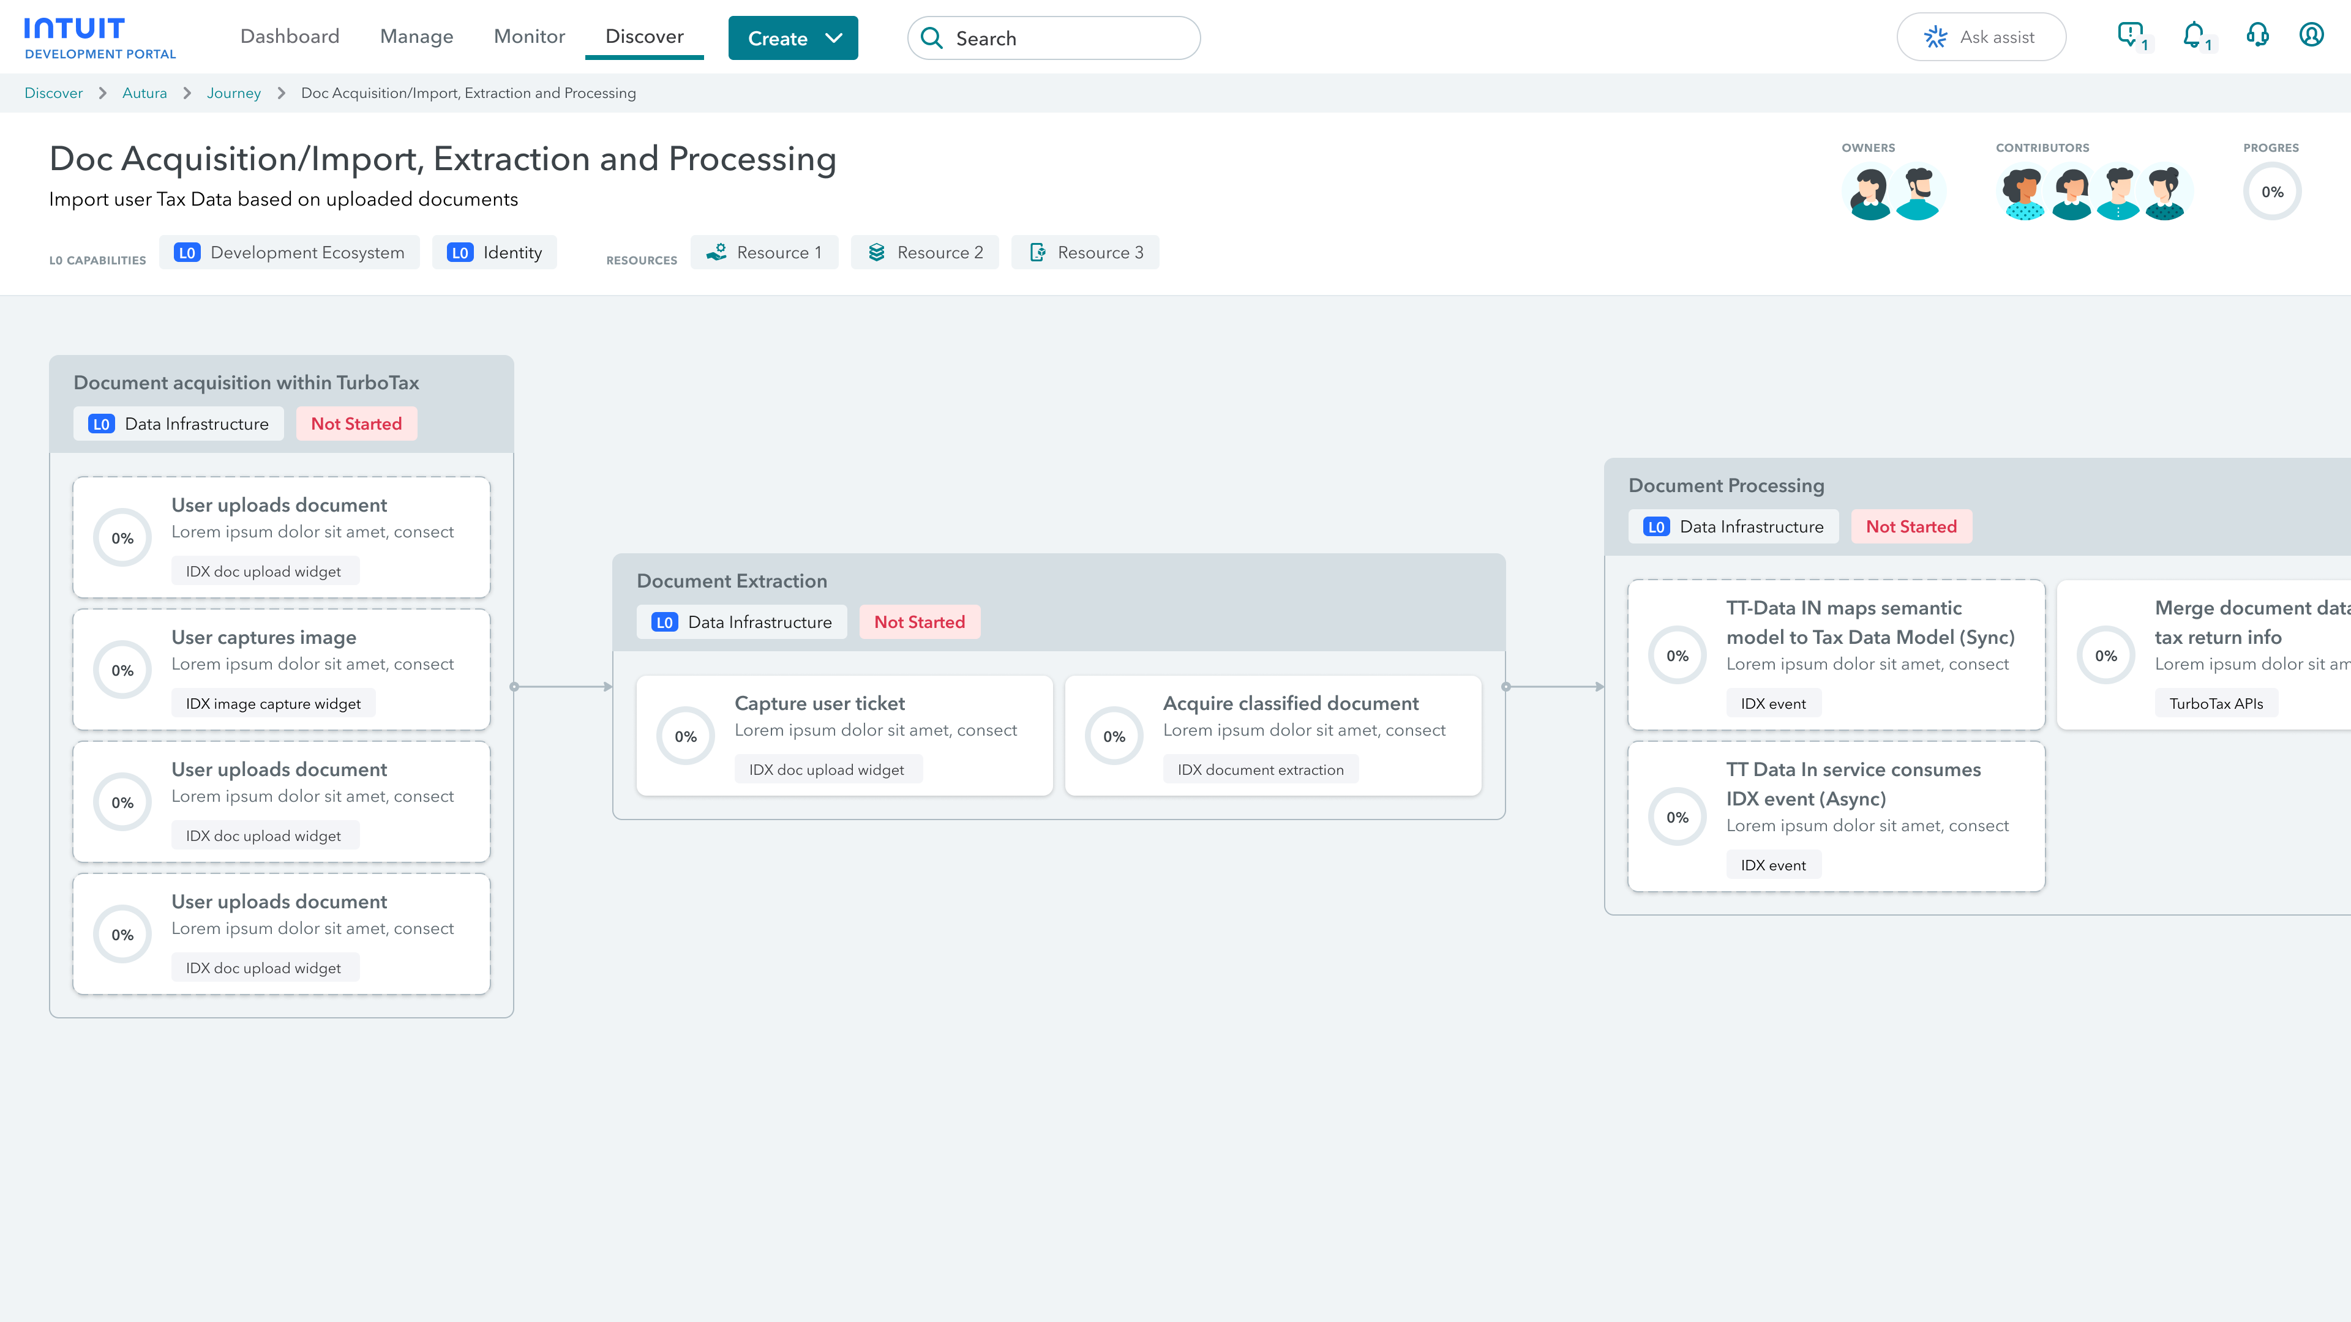Click the Resource 2 stack icon
This screenshot has width=2351, height=1322.
tap(876, 253)
